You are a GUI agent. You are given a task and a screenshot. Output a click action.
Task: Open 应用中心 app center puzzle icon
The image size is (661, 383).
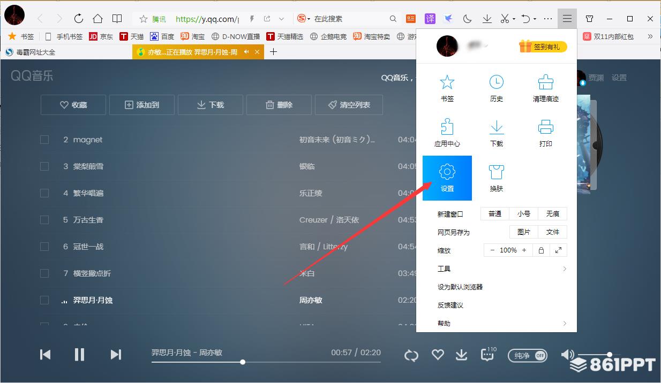click(x=447, y=133)
